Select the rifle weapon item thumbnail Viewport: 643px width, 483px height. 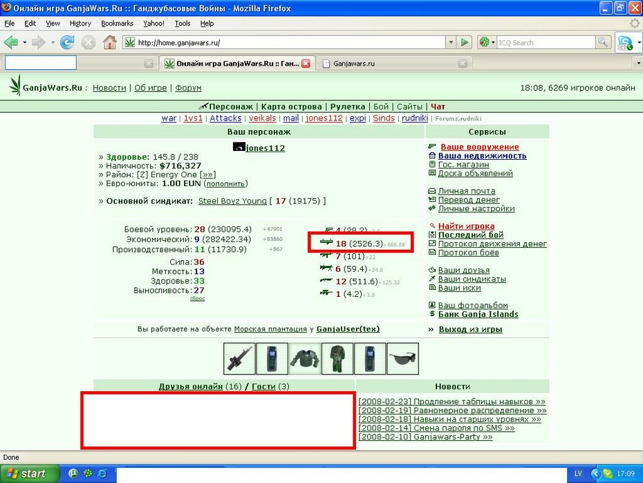(x=239, y=359)
